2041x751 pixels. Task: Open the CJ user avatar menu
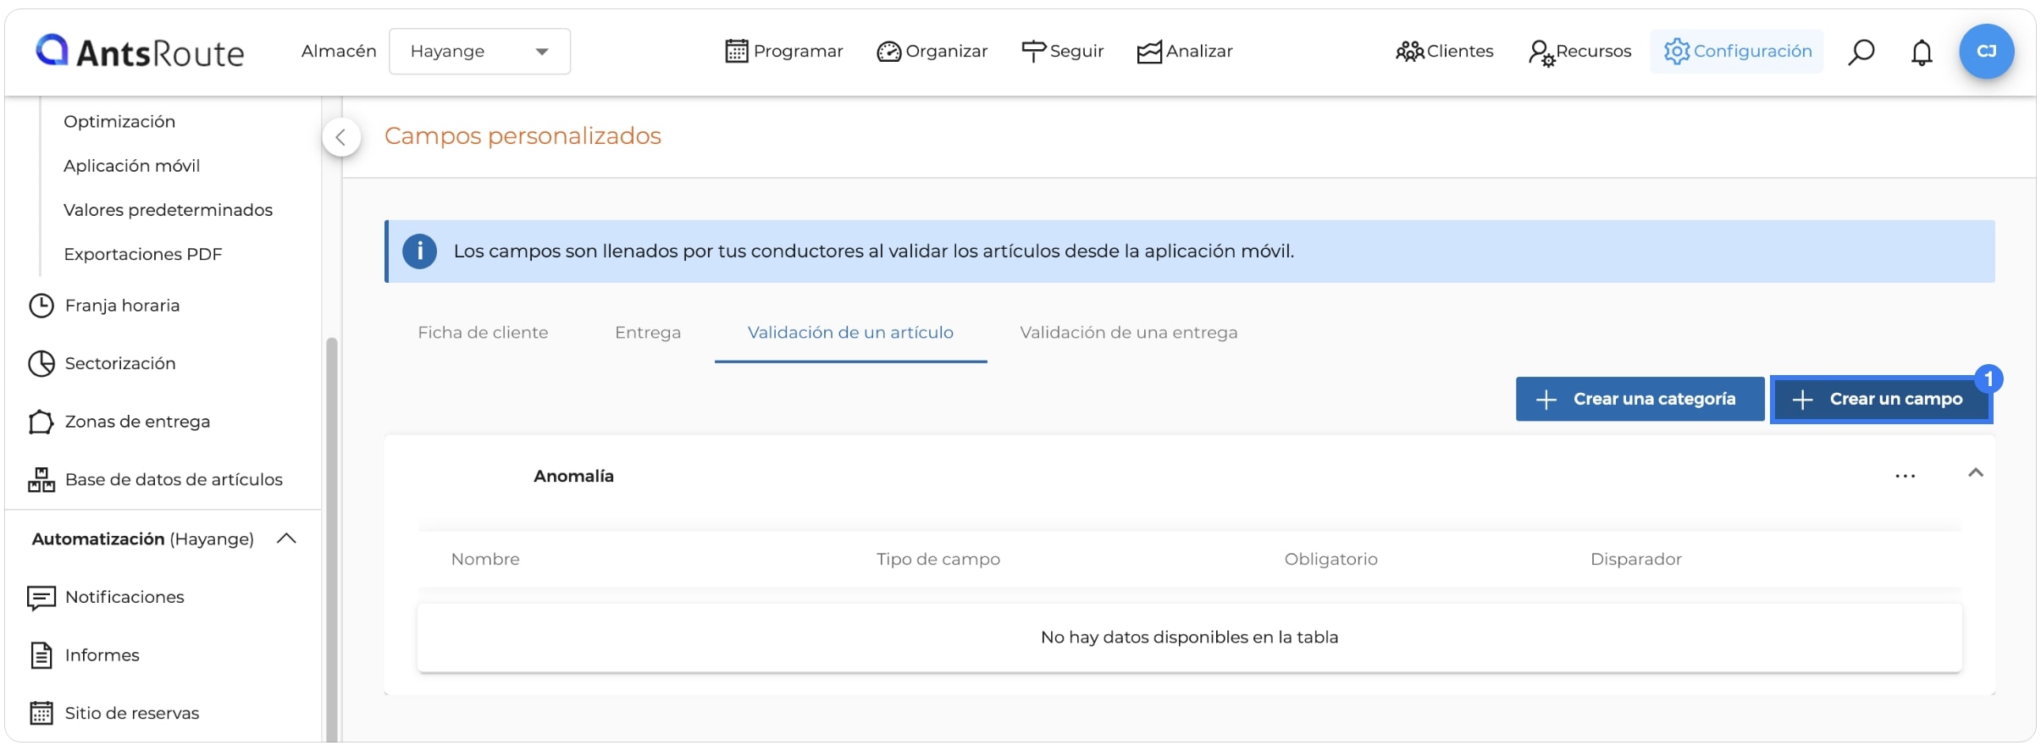pyautogui.click(x=1986, y=52)
